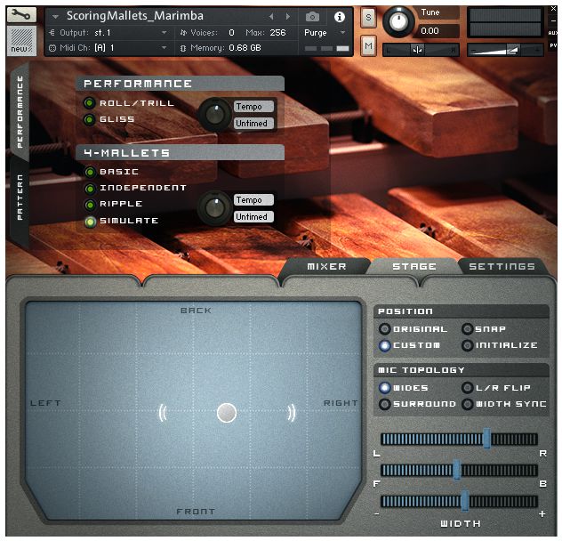This screenshot has height=541, width=562.
Task: Open instrument name dropdown arrow
Action: (55, 17)
